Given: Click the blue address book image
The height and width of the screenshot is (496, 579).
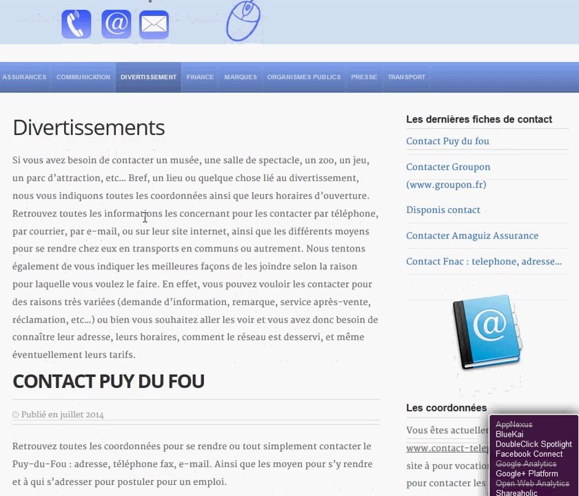Looking at the screenshot, I should click(487, 332).
